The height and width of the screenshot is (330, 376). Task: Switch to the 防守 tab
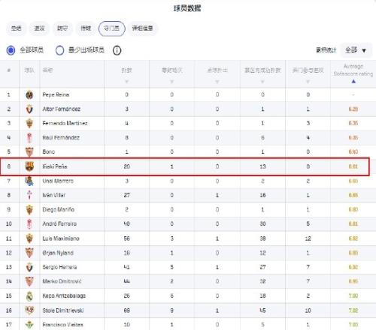pyautogui.click(x=62, y=28)
